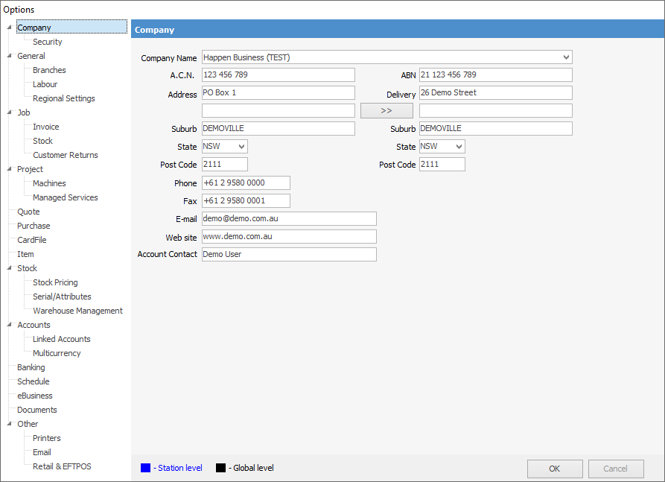The height and width of the screenshot is (482, 665).
Task: Click the >> copy address button
Action: (x=386, y=110)
